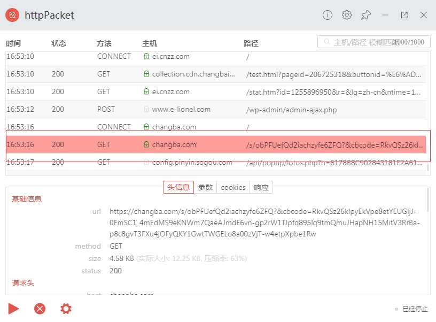Screen dimensions: 436x322
Task: Click lock icon of ei.cnzz.com GET row
Action: coord(146,91)
